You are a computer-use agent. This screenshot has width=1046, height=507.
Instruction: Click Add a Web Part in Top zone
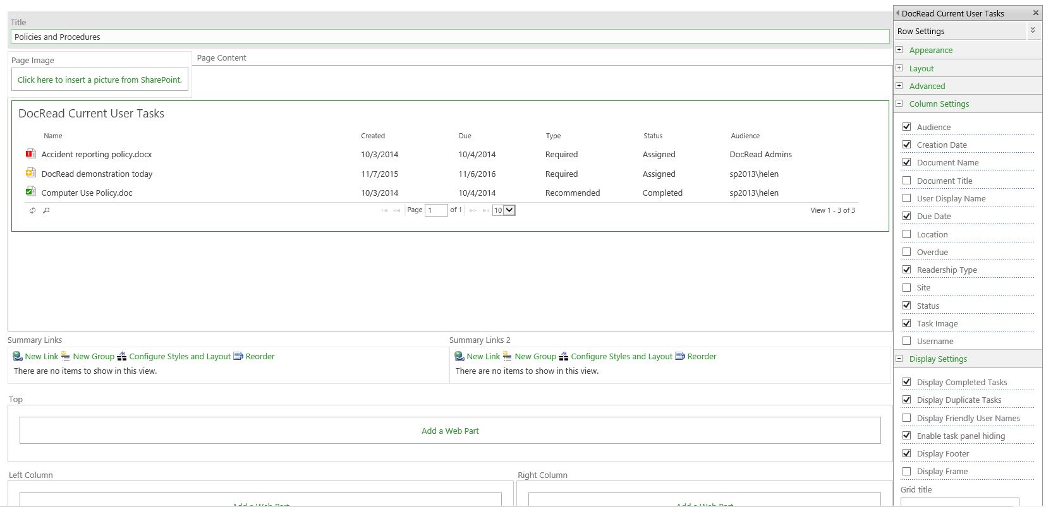tap(450, 431)
